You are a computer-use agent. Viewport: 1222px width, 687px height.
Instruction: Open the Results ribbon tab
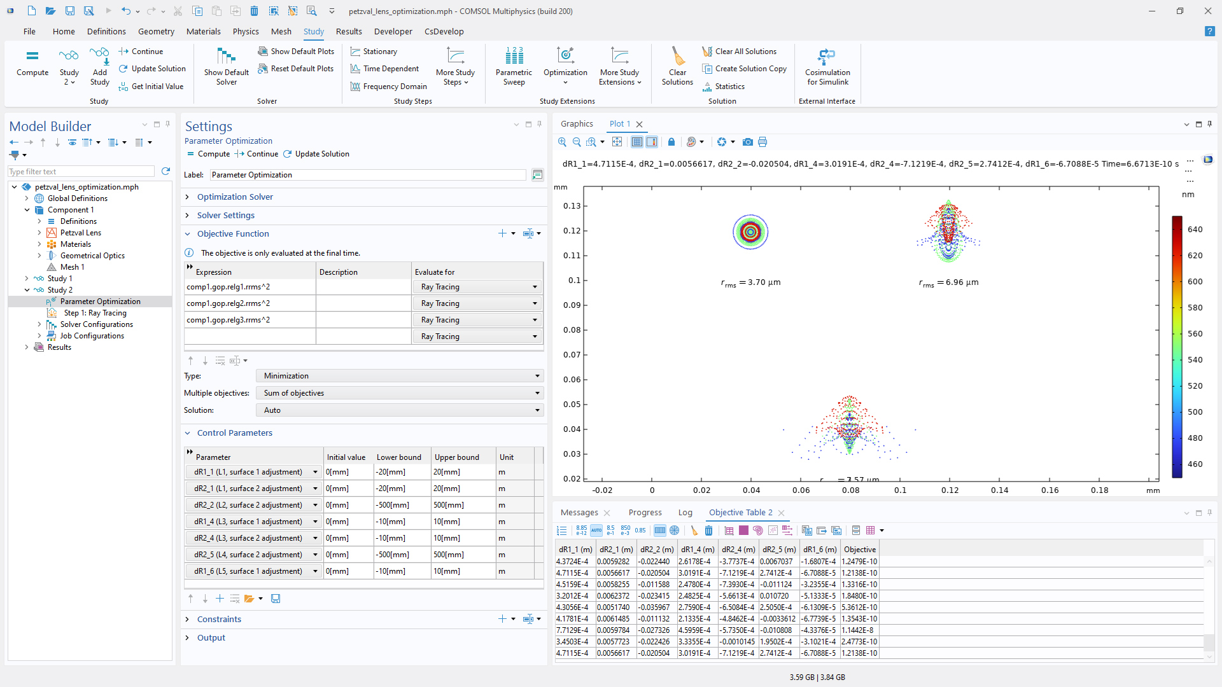(348, 31)
